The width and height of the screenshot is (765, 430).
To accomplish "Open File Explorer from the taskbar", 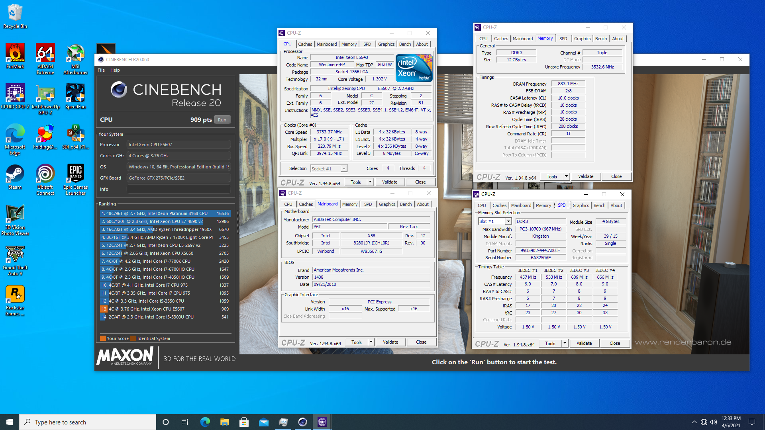I will 224,422.
